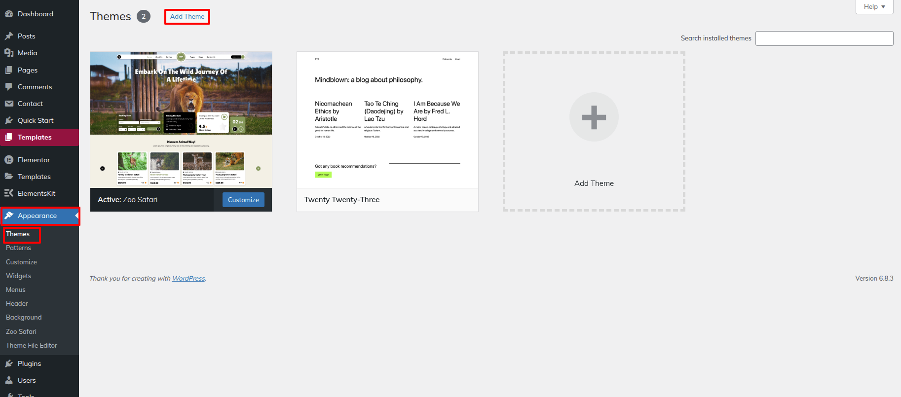Follow the WordPress footer link
901x397 pixels.
tap(188, 279)
